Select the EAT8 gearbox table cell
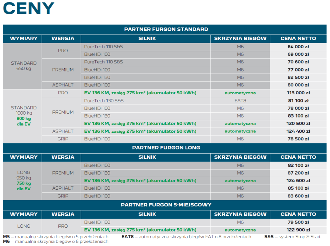The height and width of the screenshot is (246, 330). pyautogui.click(x=240, y=101)
